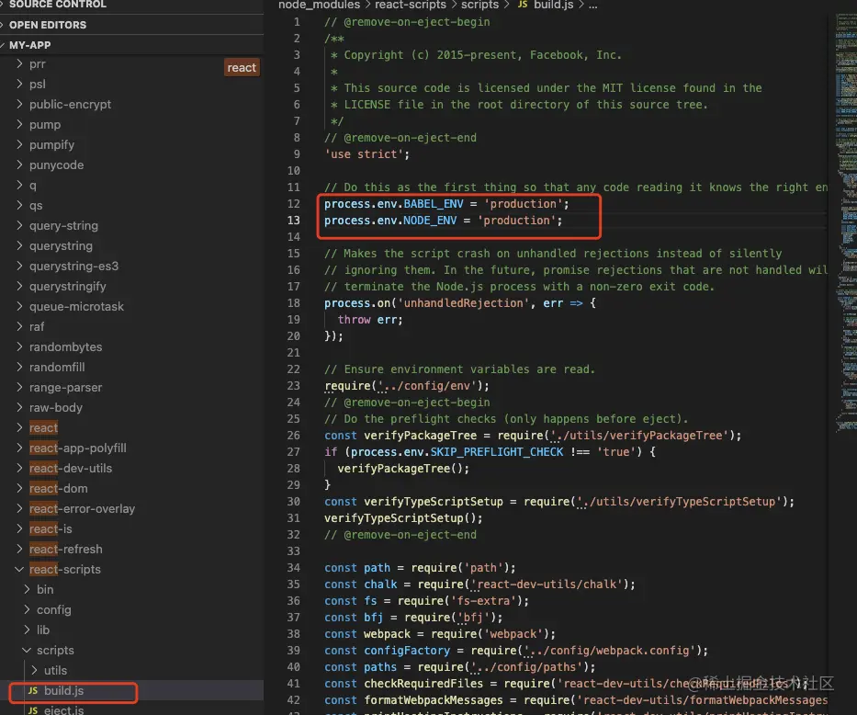The width and height of the screenshot is (857, 715).
Task: Expand the punycode folder chevron
Action: pyautogui.click(x=19, y=165)
